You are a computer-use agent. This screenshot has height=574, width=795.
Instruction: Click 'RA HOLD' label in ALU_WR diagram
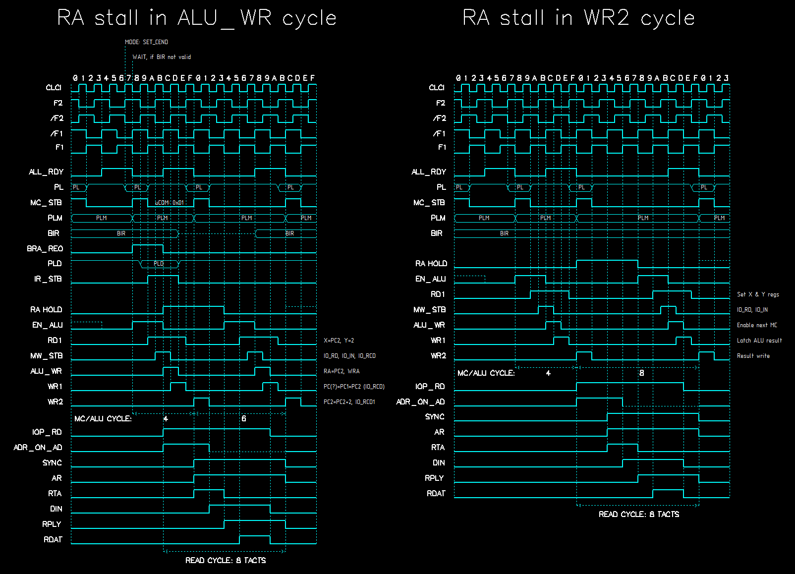click(x=46, y=310)
